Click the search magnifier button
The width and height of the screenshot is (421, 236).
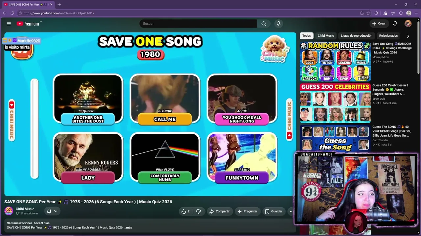point(264,24)
